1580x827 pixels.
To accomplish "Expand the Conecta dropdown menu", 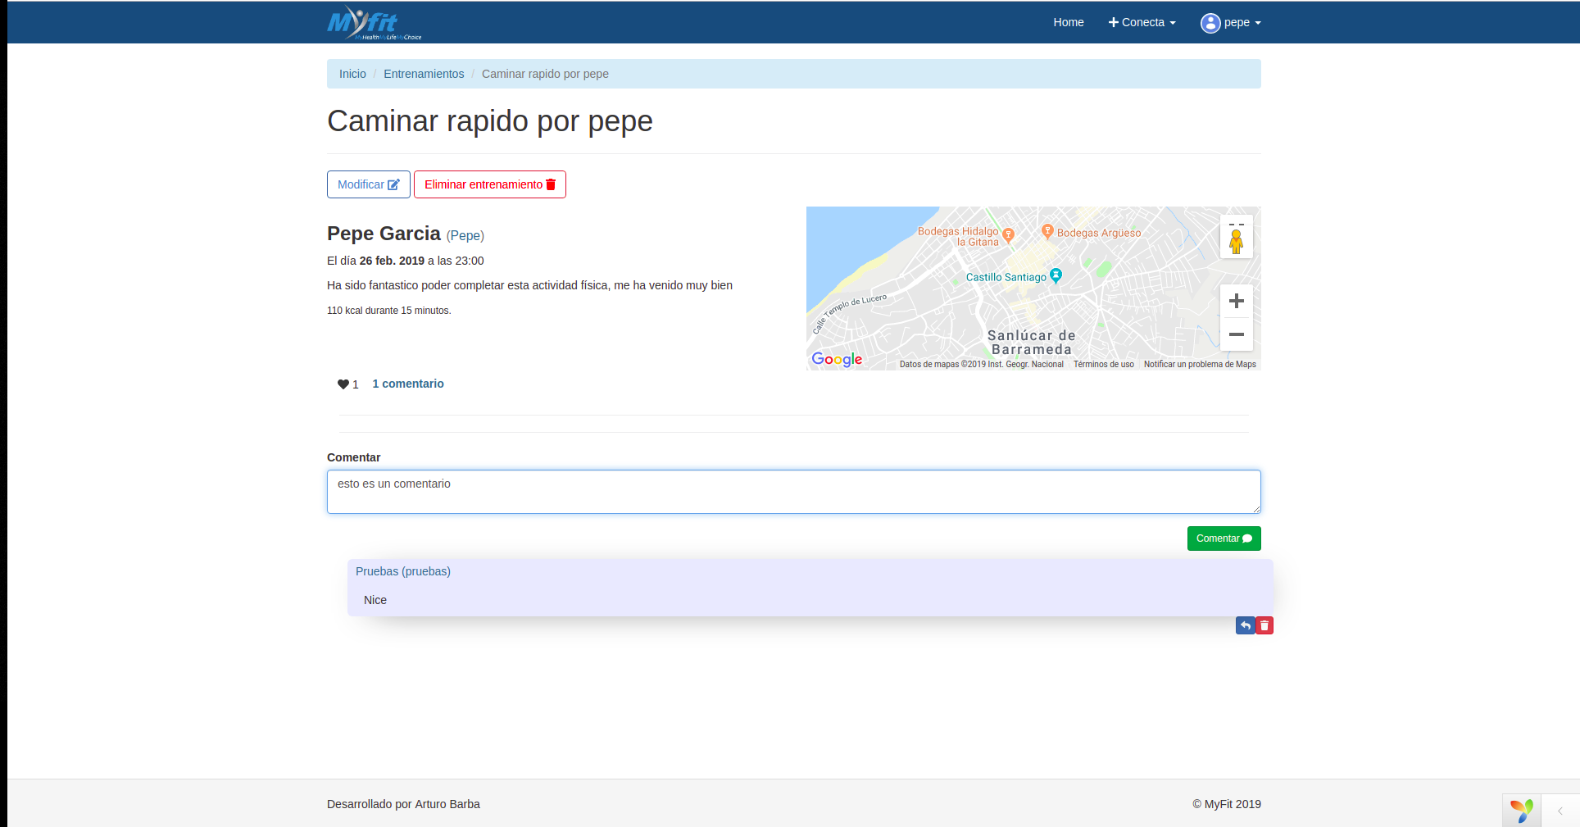I will tap(1142, 22).
